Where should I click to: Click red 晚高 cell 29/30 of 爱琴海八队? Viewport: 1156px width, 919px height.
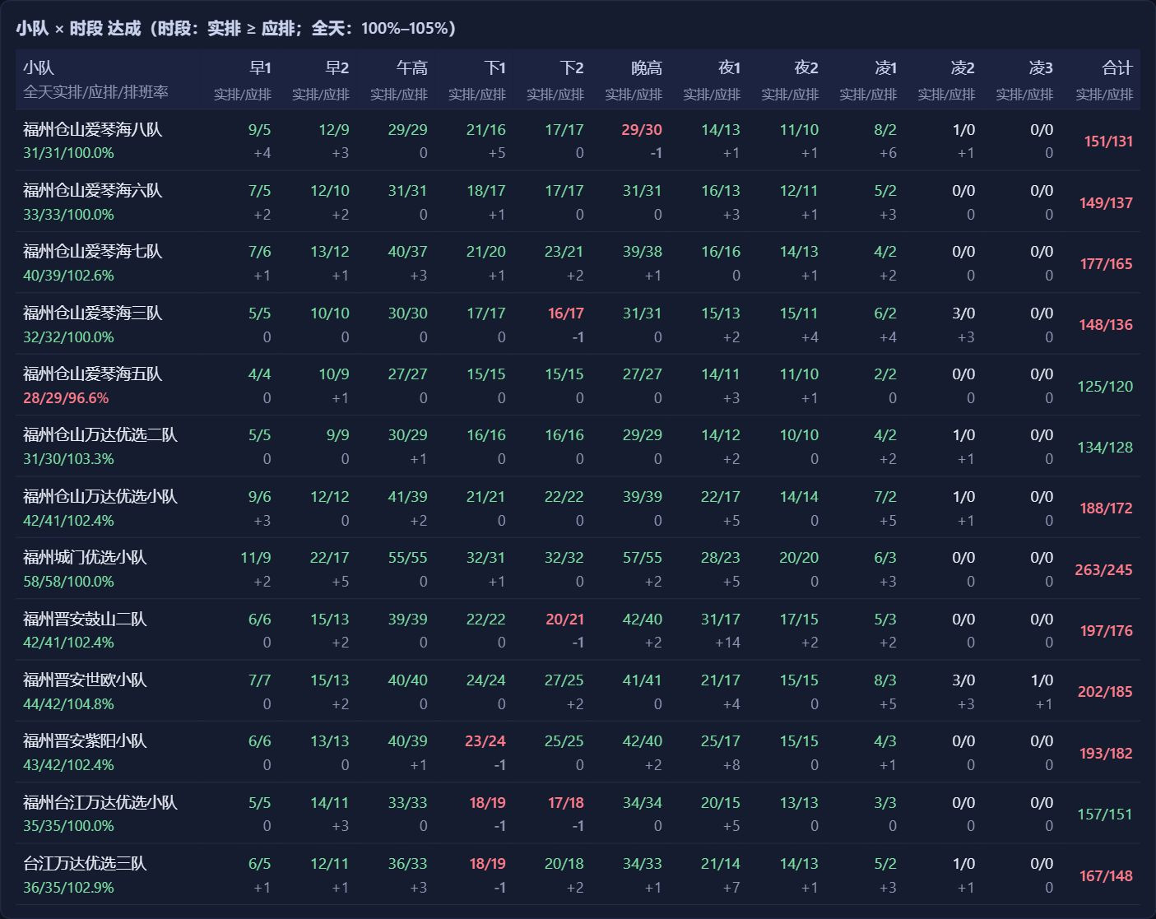click(642, 130)
